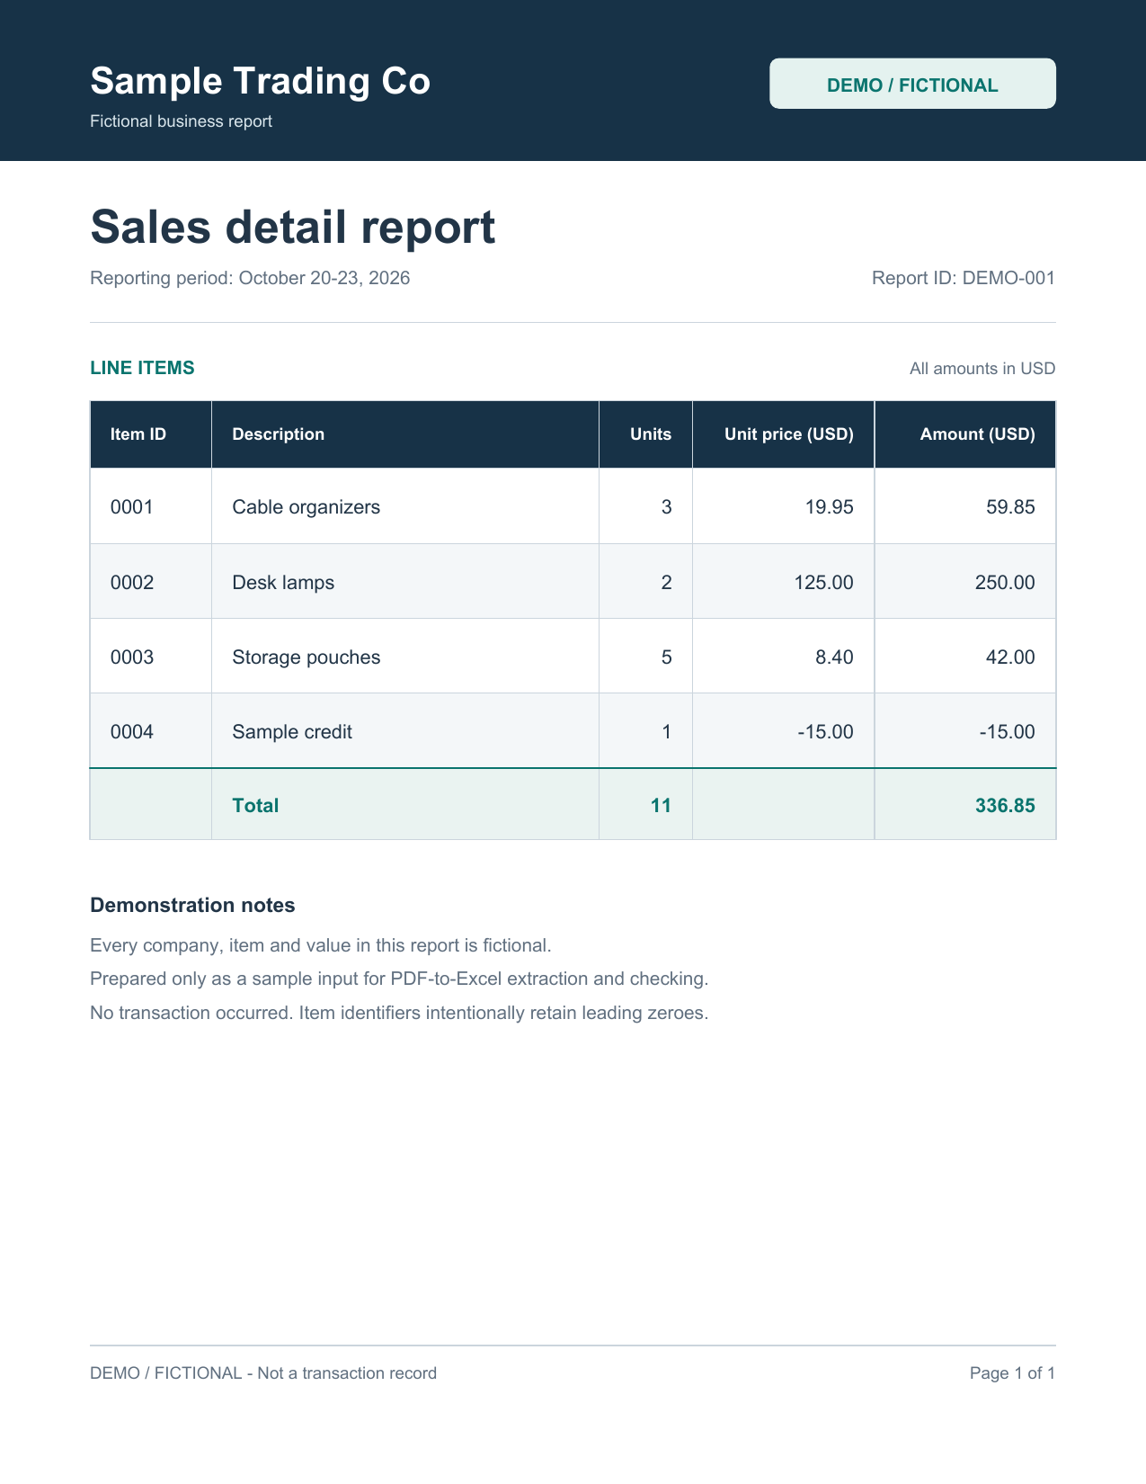Click the 'Page 1 of 1' footer
The image size is (1146, 1484).
pyautogui.click(x=1012, y=1373)
